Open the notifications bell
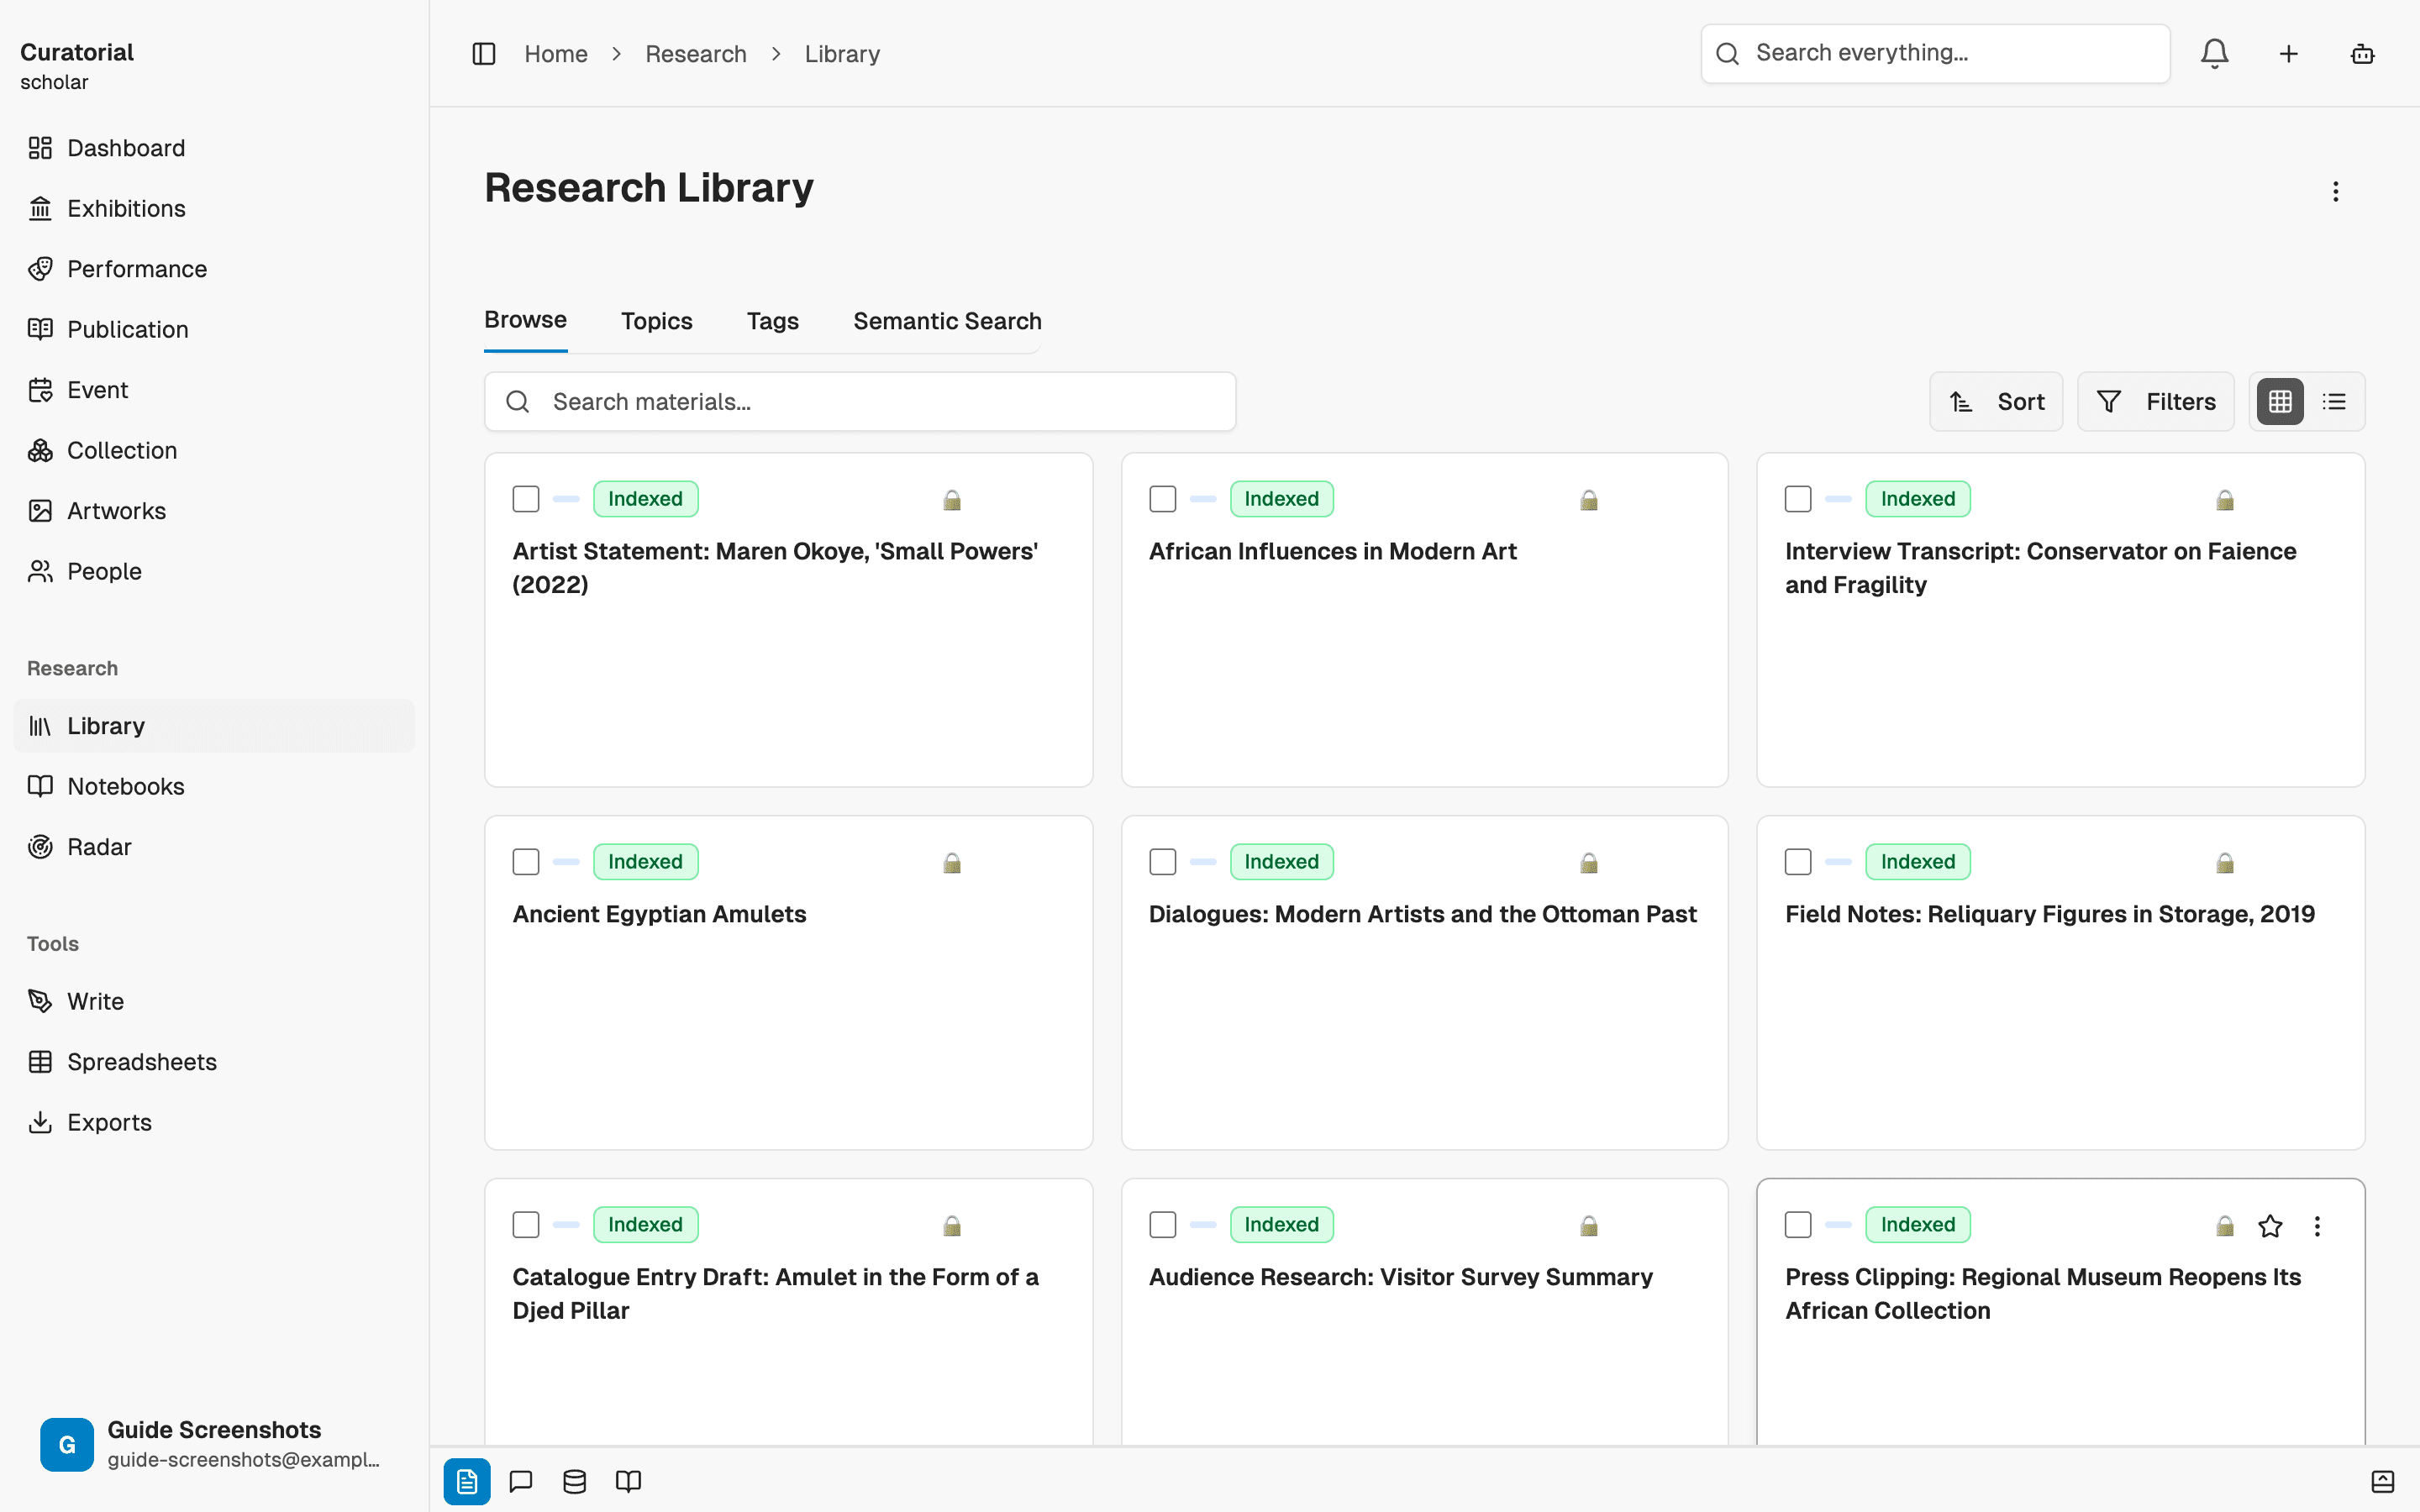Viewport: 2420px width, 1512px height. coord(2215,54)
